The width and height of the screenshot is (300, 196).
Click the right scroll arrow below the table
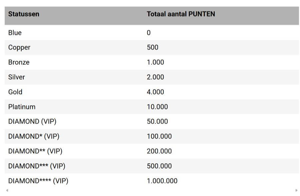[x=296, y=190]
